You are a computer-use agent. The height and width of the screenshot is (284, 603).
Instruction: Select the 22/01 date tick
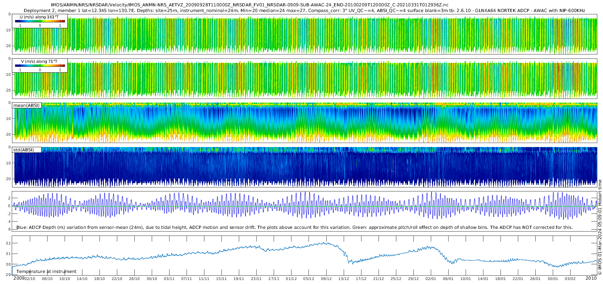click(x=518, y=279)
